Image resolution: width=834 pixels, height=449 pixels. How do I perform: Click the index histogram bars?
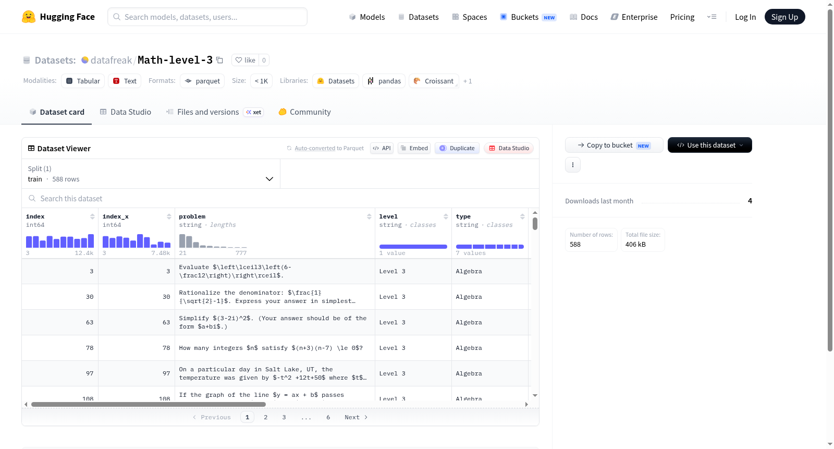[x=60, y=241]
